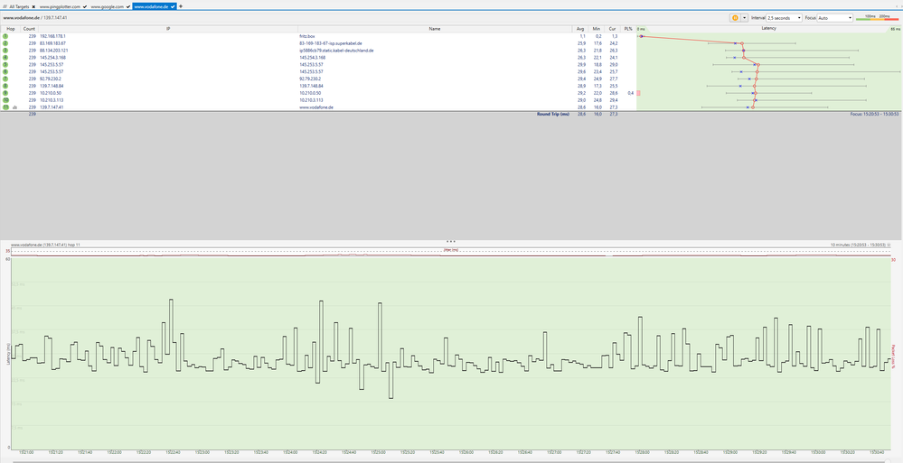
Task: Click www.vodafone.de in the Name column
Action: 316,107
